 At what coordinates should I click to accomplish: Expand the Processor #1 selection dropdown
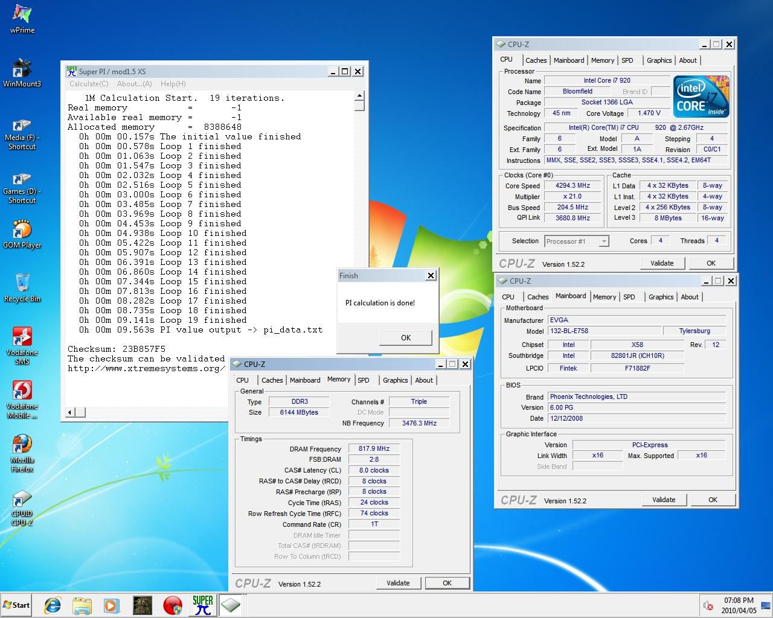(x=603, y=241)
